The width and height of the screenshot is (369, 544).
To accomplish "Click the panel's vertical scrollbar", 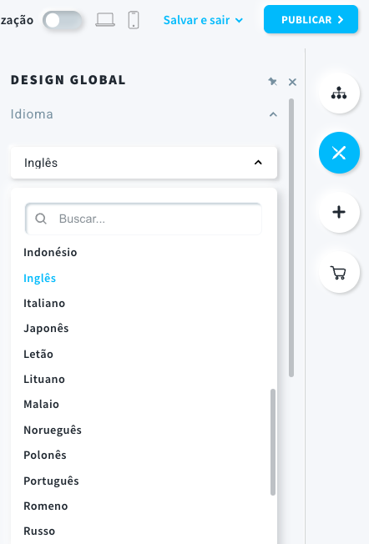I will (x=291, y=238).
